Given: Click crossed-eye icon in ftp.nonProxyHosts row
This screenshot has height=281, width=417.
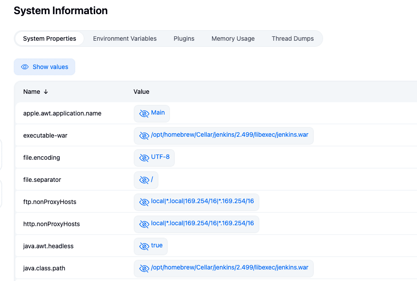Looking at the screenshot, I should coord(144,202).
